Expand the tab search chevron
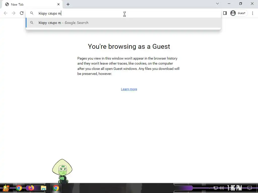The image size is (258, 193). [217, 4]
